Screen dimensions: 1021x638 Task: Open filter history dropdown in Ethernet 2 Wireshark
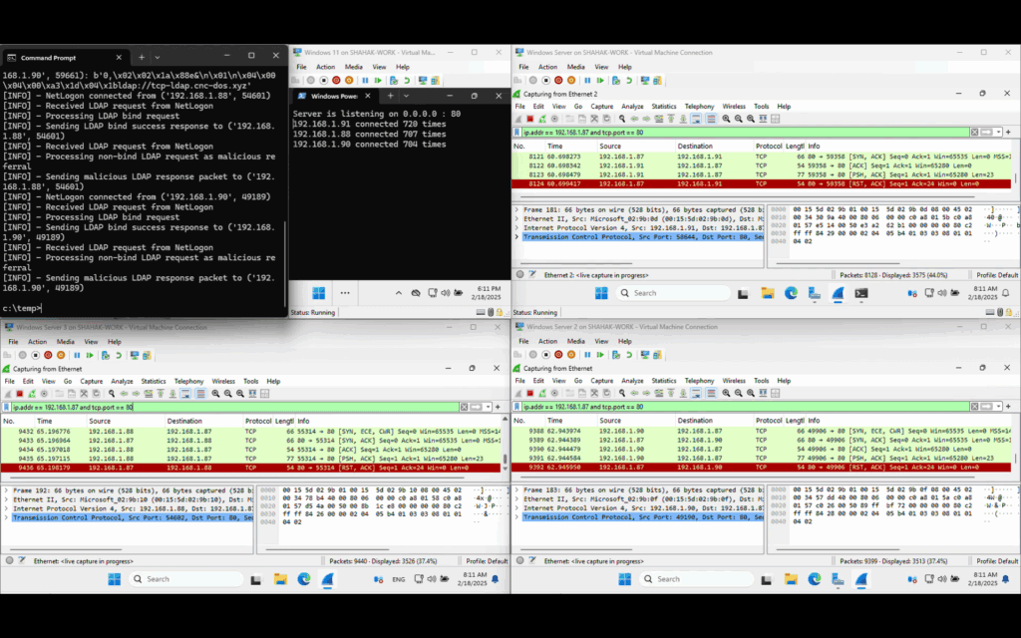click(997, 132)
